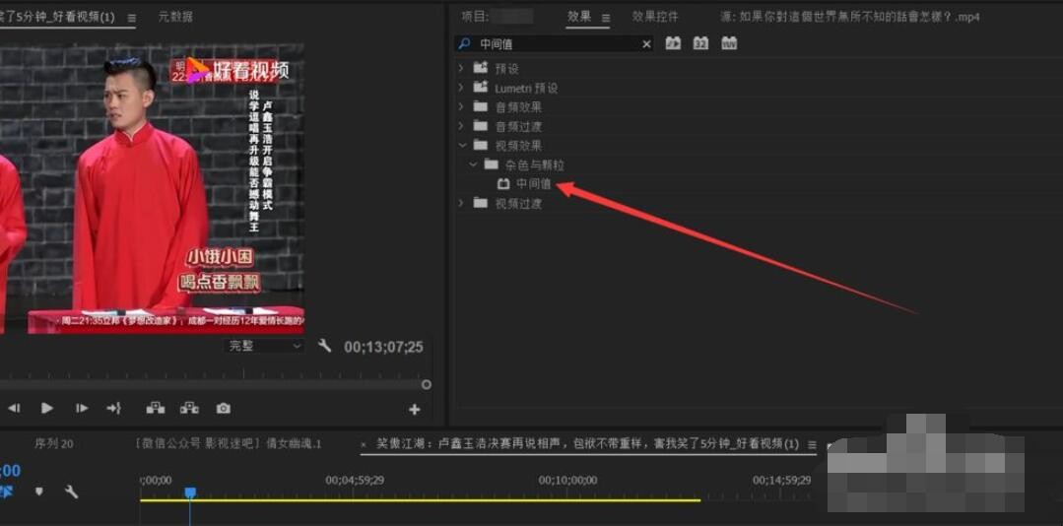This screenshot has width=1063, height=526.
Task: Switch to the 倩女幽魂.1 timeline tab
Action: coord(229,444)
